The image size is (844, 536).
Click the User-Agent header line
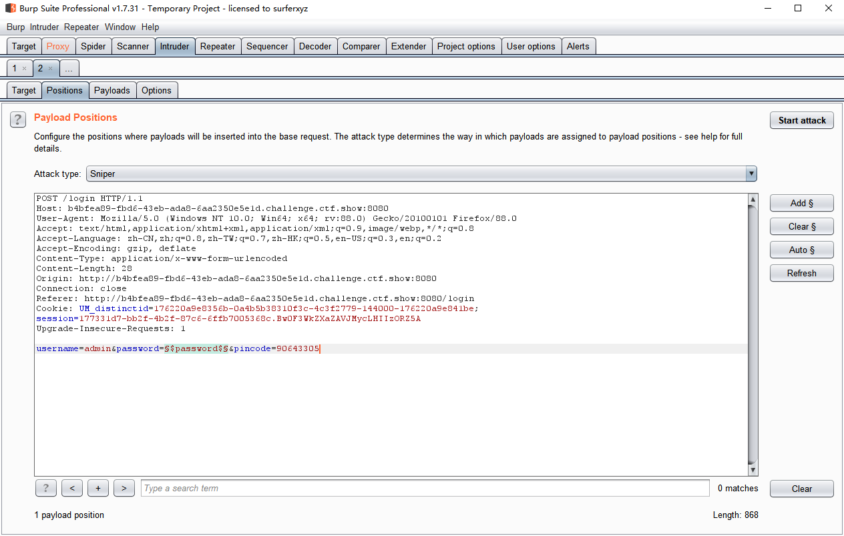276,218
